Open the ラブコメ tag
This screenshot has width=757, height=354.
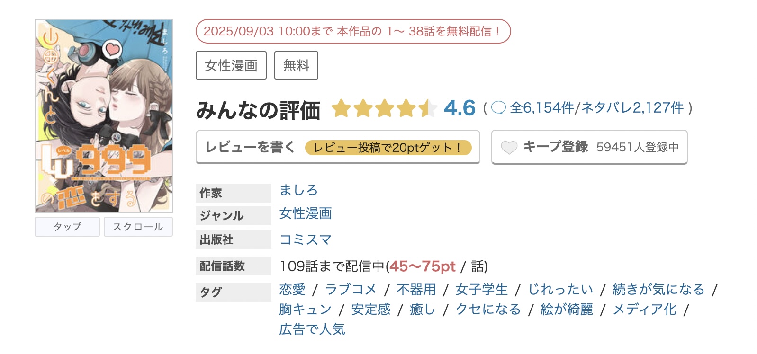coord(351,289)
